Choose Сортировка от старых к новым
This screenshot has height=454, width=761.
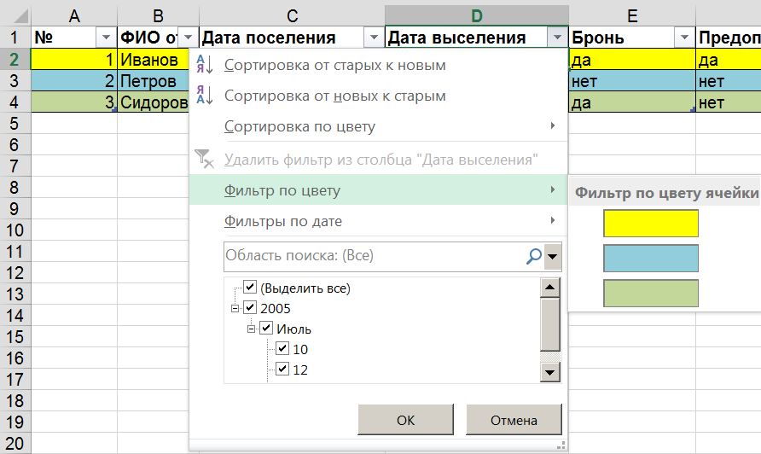(379, 65)
